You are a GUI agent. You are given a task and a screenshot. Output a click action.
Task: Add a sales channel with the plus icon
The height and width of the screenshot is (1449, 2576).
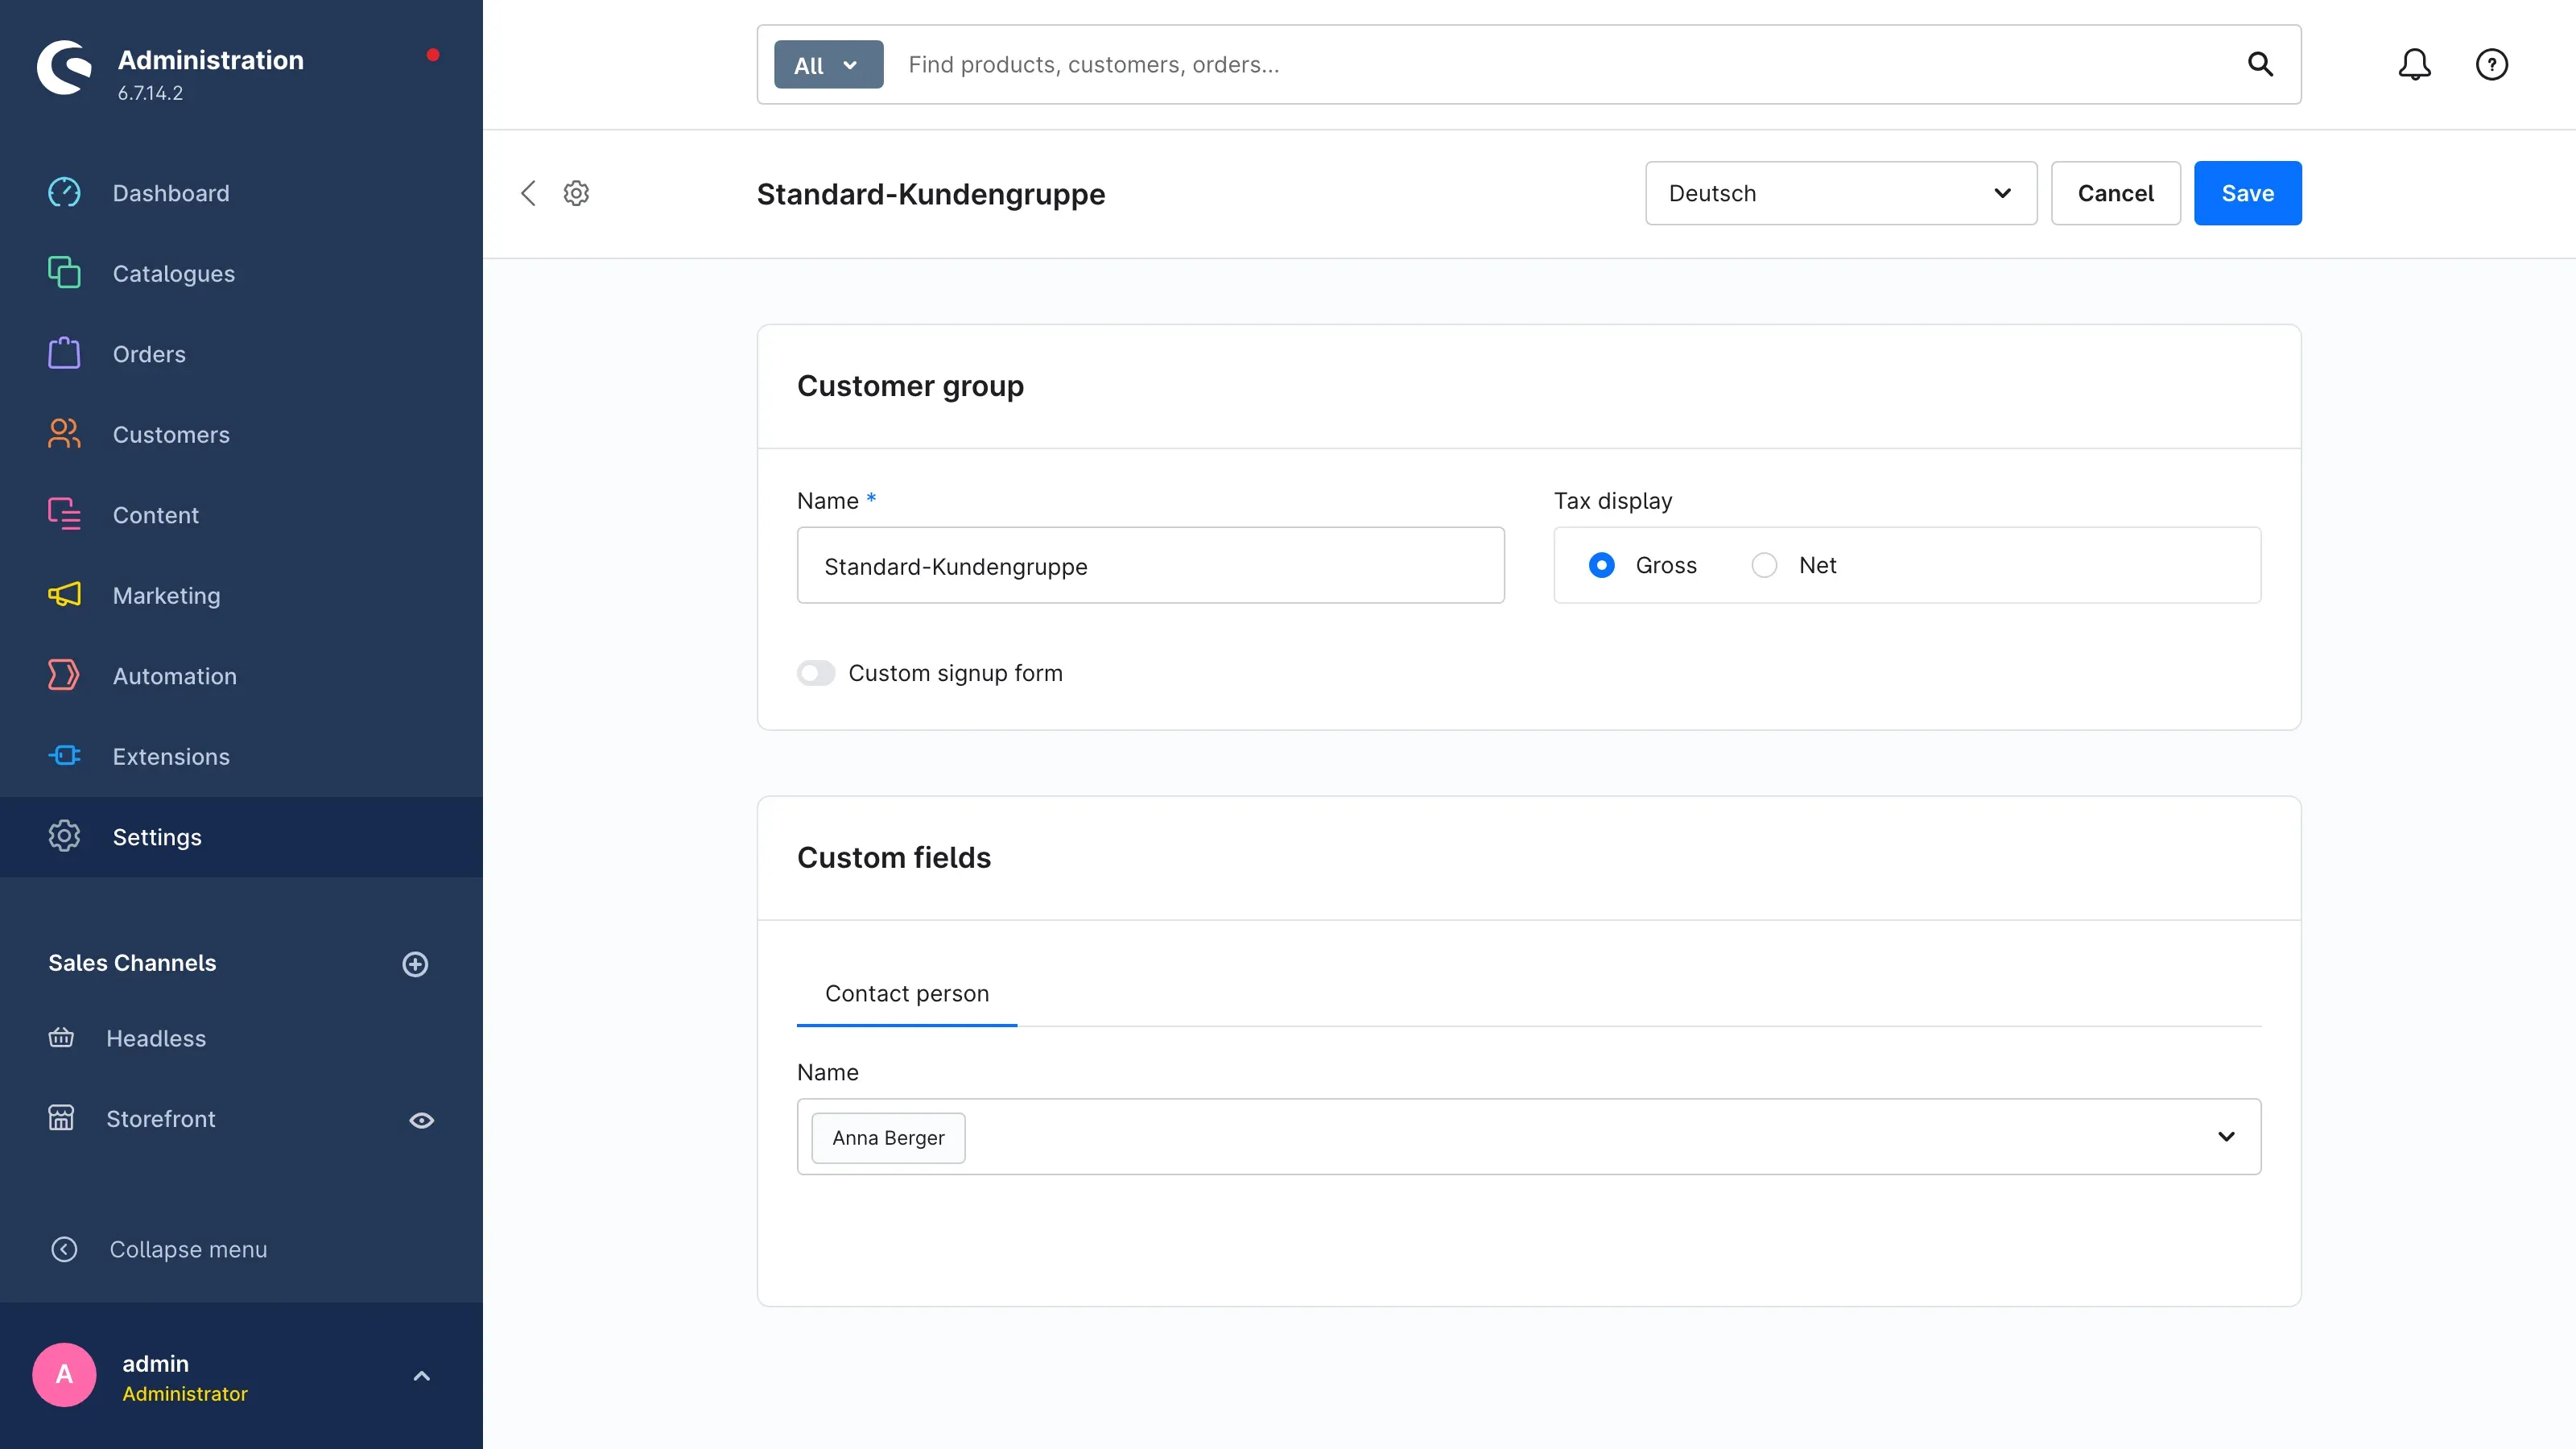415,964
